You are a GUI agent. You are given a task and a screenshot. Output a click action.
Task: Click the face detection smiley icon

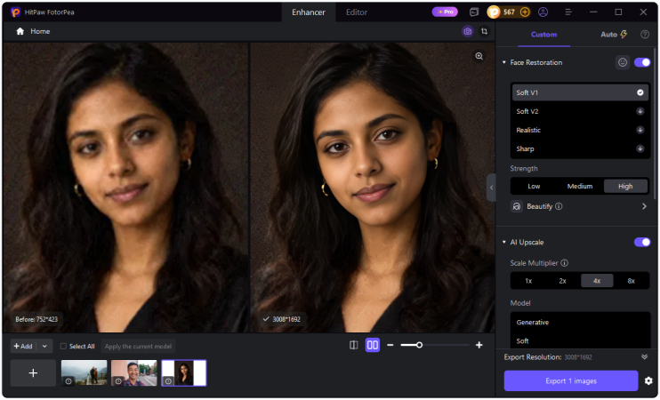tap(622, 62)
